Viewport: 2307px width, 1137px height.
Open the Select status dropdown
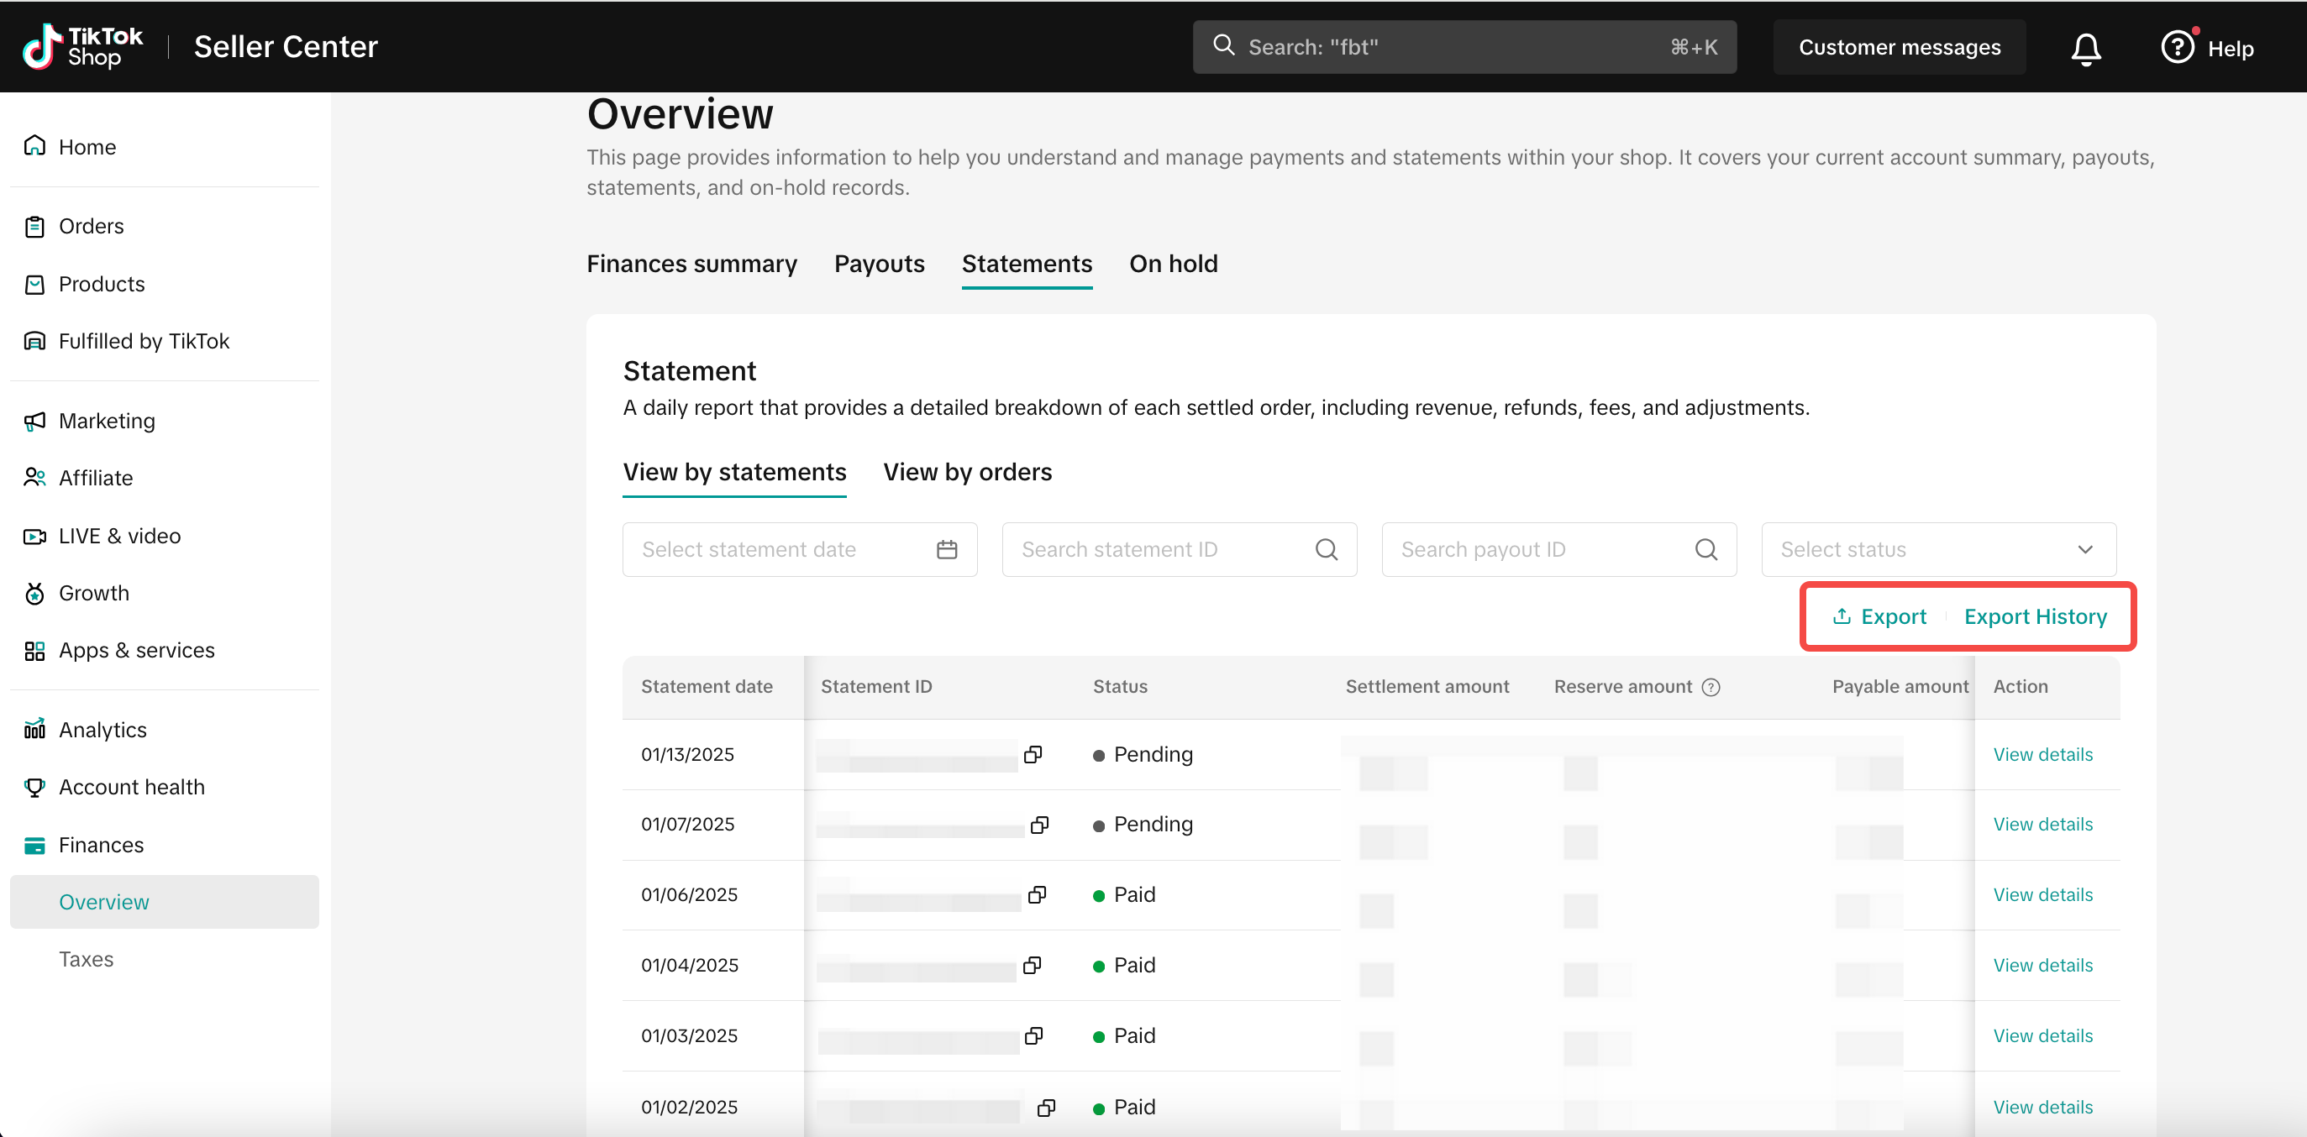(x=1937, y=549)
